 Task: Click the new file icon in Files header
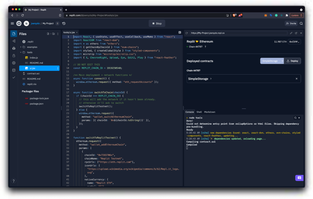[48, 34]
